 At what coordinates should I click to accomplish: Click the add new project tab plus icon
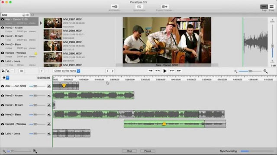pos(32,15)
